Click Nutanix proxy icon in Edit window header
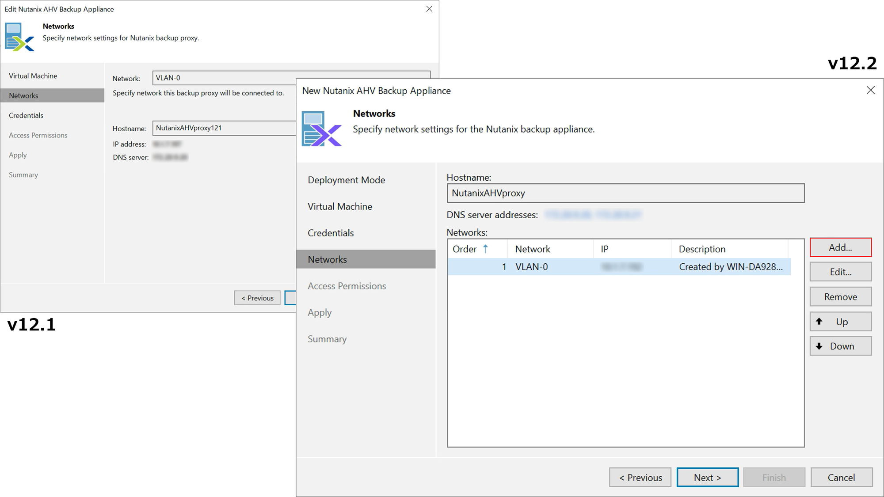 (x=19, y=37)
